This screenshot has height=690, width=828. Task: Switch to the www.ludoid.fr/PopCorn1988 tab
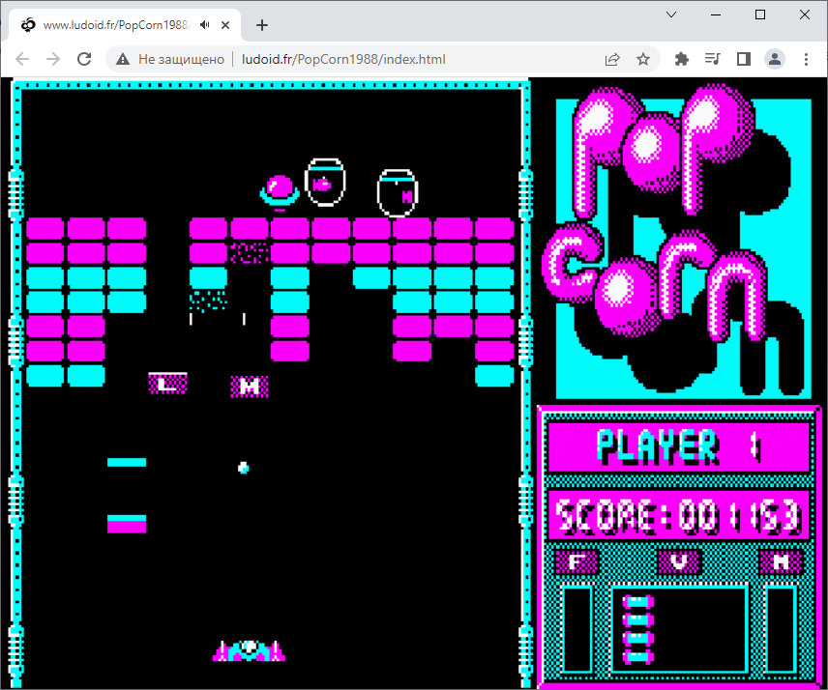coord(125,25)
